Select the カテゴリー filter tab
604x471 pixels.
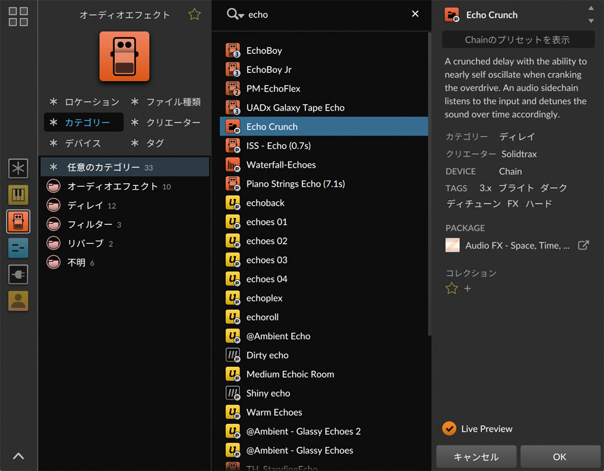pos(84,122)
